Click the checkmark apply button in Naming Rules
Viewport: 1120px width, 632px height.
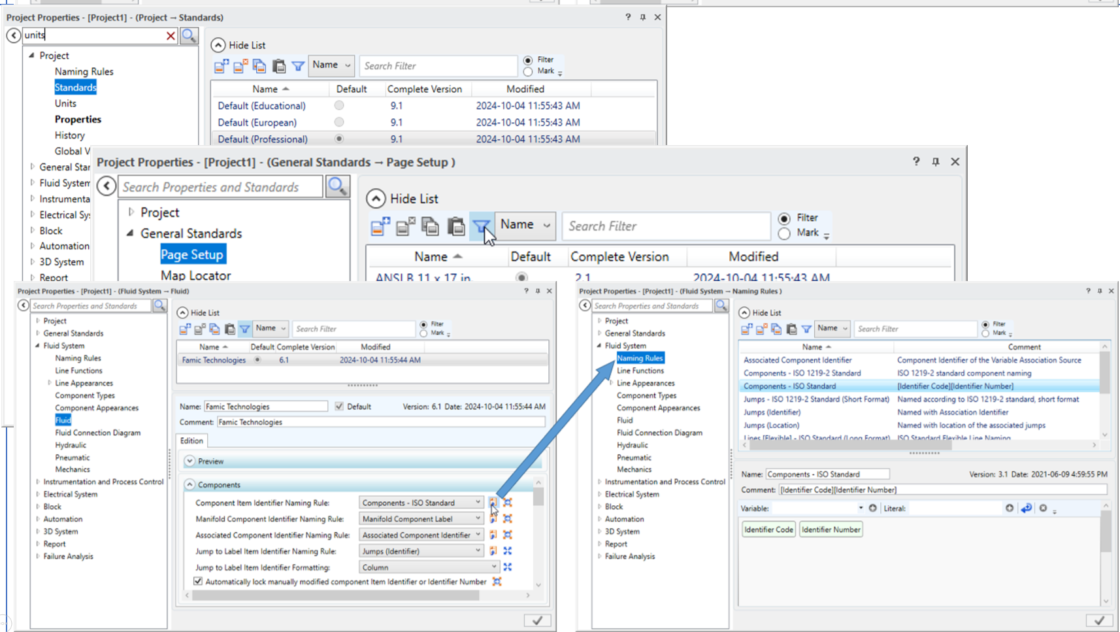click(1099, 620)
